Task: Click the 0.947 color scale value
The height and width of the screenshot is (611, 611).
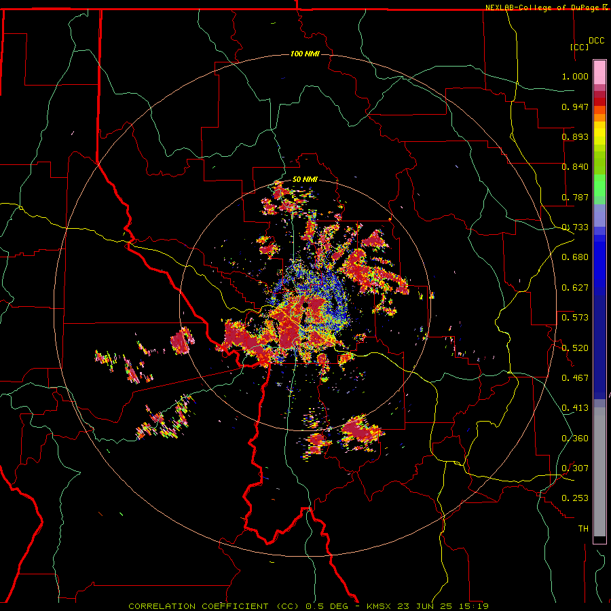Action: point(575,107)
